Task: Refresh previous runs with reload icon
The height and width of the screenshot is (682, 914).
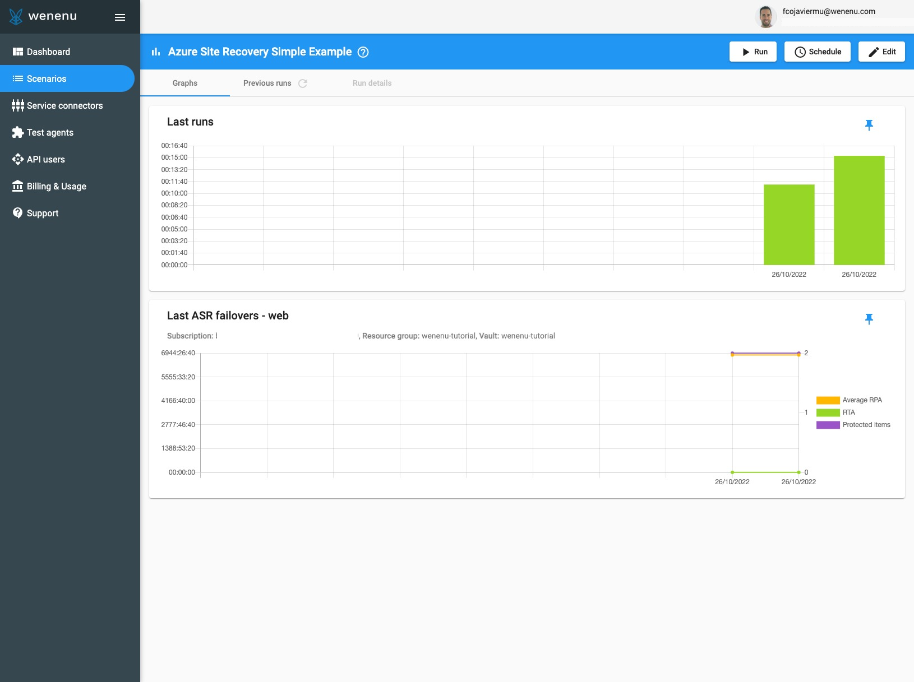Action: 303,83
